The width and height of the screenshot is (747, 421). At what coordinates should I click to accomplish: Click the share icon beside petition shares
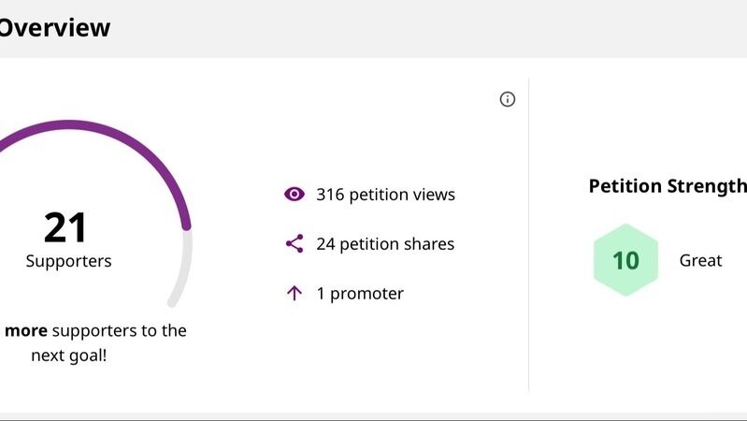pos(294,243)
